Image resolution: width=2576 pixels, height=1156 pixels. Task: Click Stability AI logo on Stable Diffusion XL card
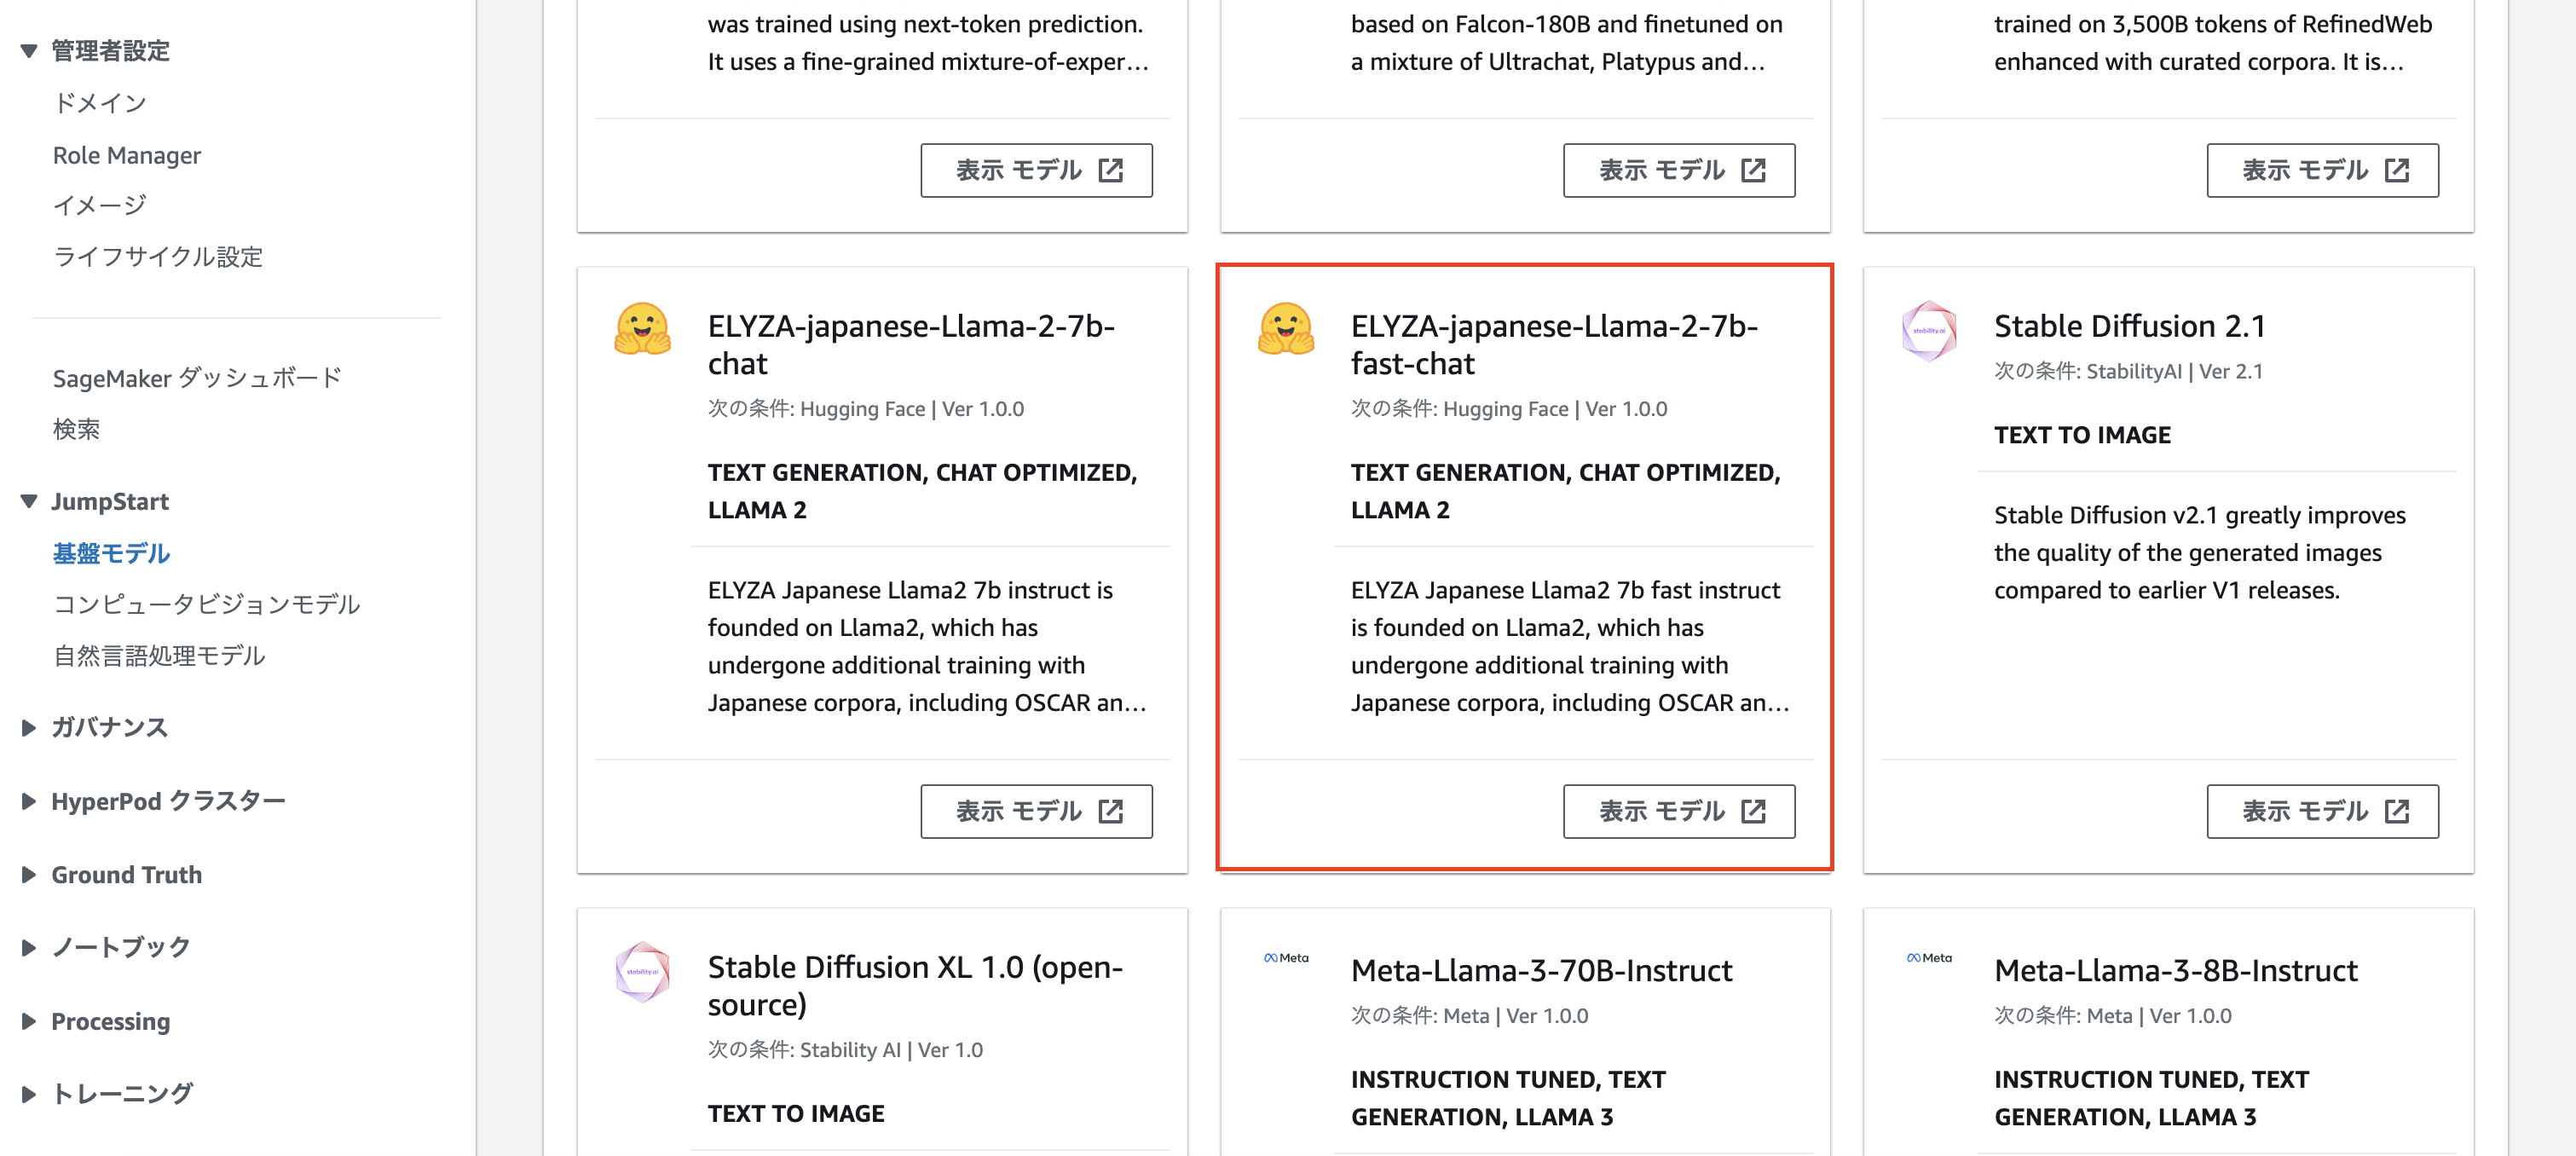(x=642, y=971)
